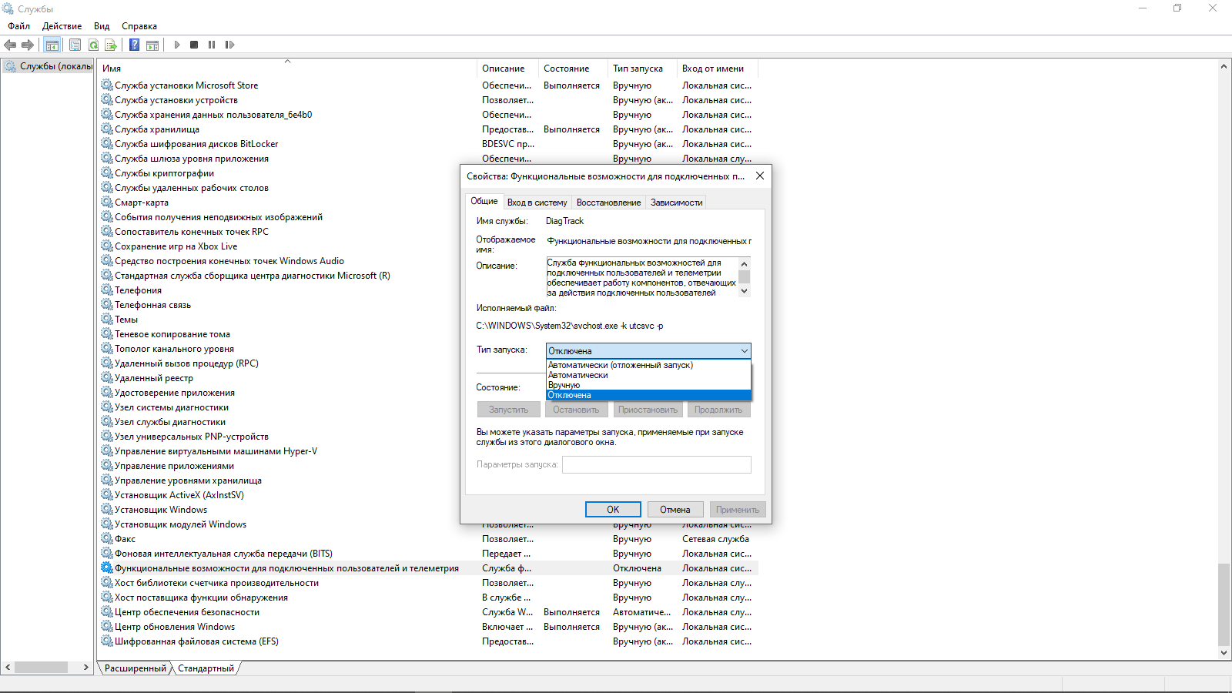Select Фоновая интеллектуальная служба передачи (BITS) row
Image resolution: width=1232 pixels, height=693 pixels.
(428, 554)
